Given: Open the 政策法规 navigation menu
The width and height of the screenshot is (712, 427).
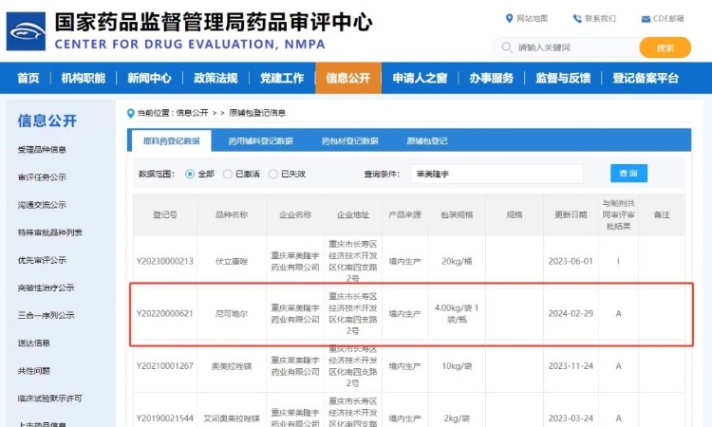Looking at the screenshot, I should [x=215, y=78].
